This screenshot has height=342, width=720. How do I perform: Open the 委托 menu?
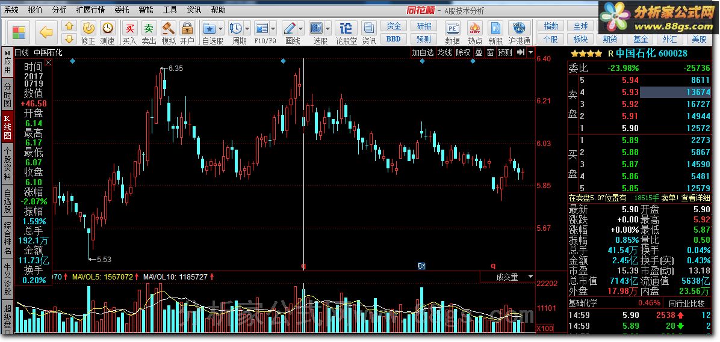tap(122, 10)
